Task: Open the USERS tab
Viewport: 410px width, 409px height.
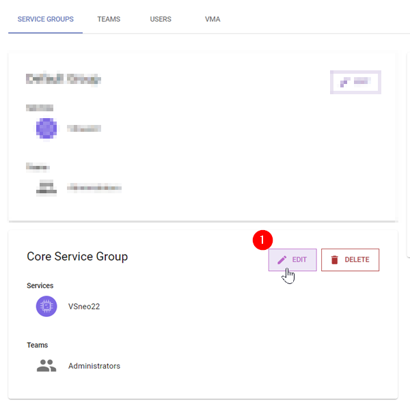Action: coord(161,19)
